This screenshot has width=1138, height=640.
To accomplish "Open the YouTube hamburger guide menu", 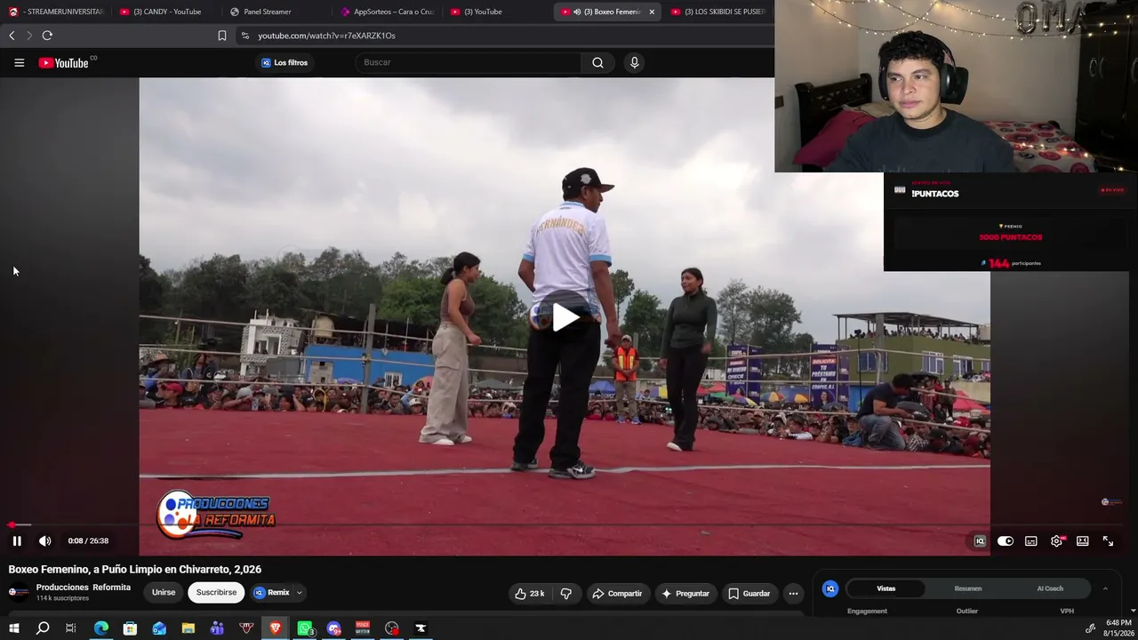I will tap(19, 62).
